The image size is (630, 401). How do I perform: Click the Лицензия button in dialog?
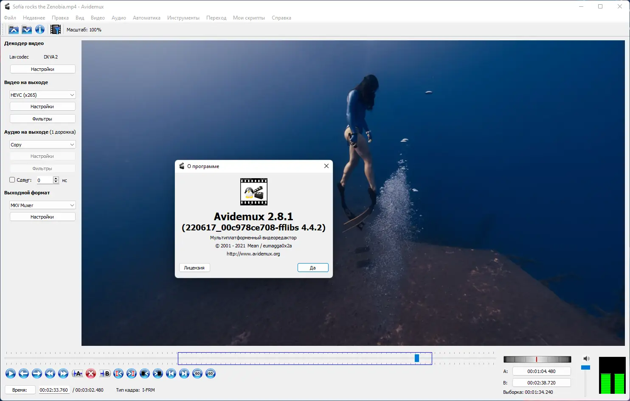194,268
